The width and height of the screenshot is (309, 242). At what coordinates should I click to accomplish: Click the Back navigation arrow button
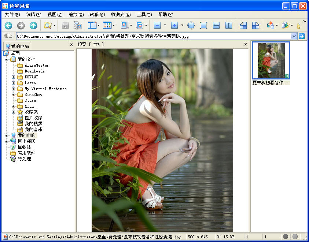(8, 26)
